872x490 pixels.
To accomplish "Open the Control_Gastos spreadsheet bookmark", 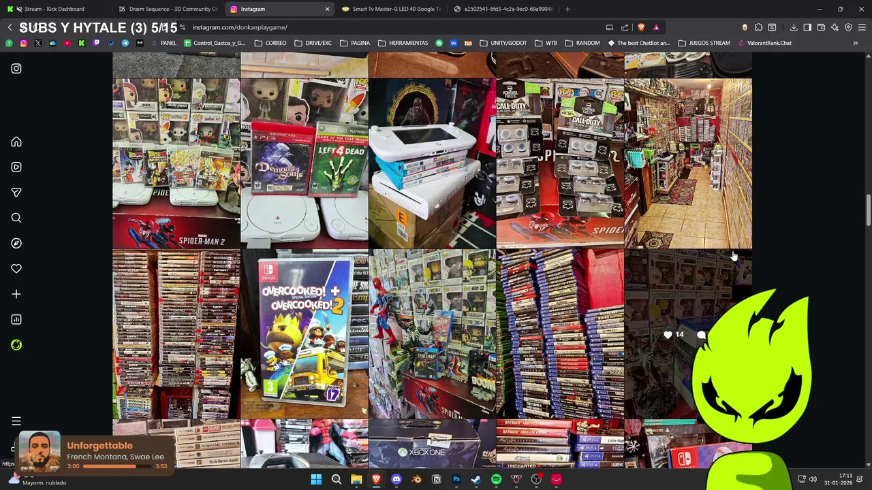I will (x=215, y=43).
